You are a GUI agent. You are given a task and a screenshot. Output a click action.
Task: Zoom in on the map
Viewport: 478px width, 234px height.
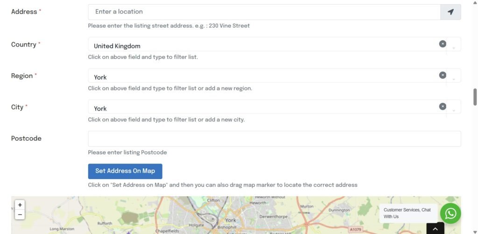point(20,205)
